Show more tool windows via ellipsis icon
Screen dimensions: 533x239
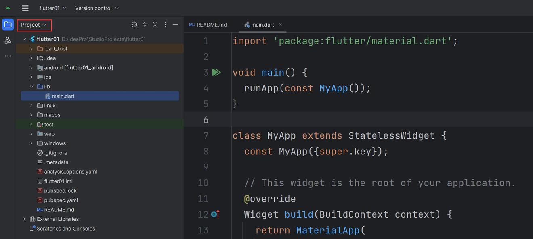[x=8, y=56]
